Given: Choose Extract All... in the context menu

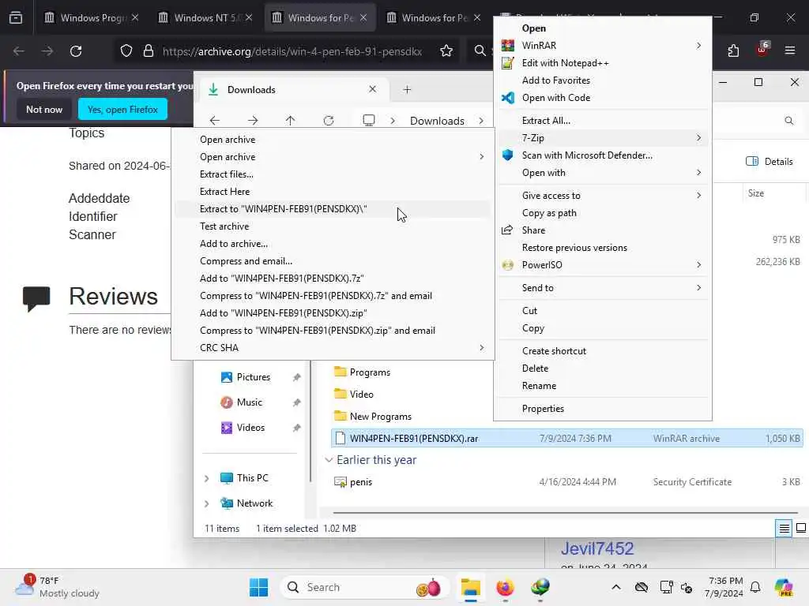Looking at the screenshot, I should pyautogui.click(x=603, y=121).
